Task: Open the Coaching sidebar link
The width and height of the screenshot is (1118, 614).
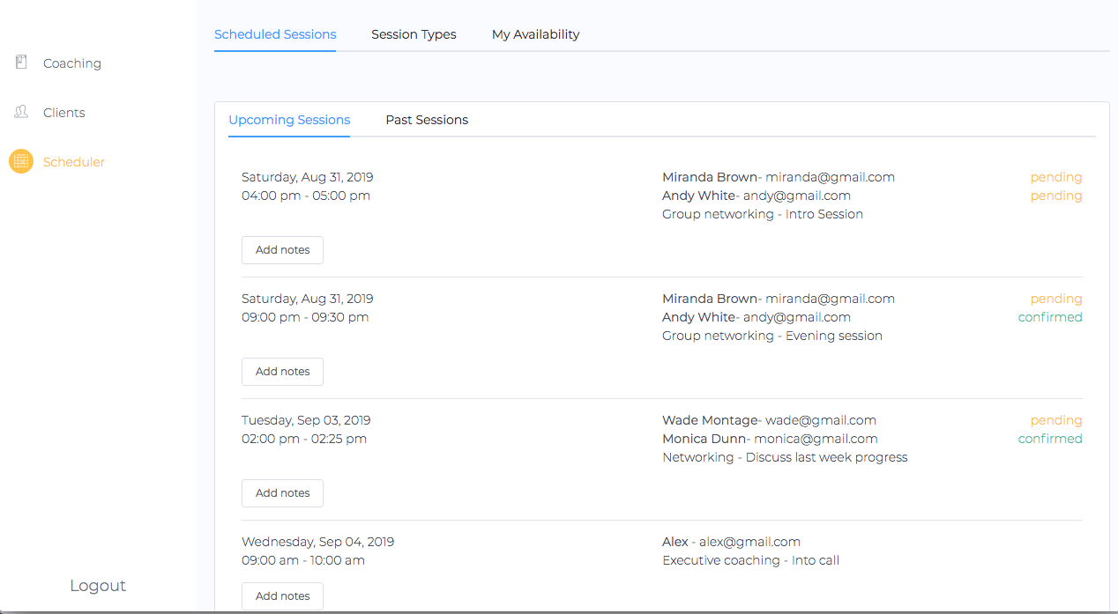Action: [x=72, y=63]
